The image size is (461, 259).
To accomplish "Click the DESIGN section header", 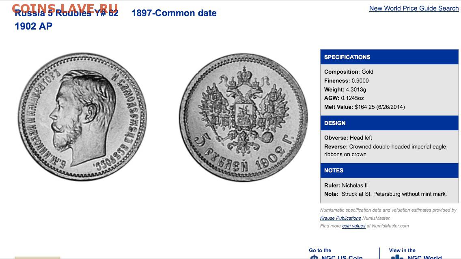I will click(389, 123).
